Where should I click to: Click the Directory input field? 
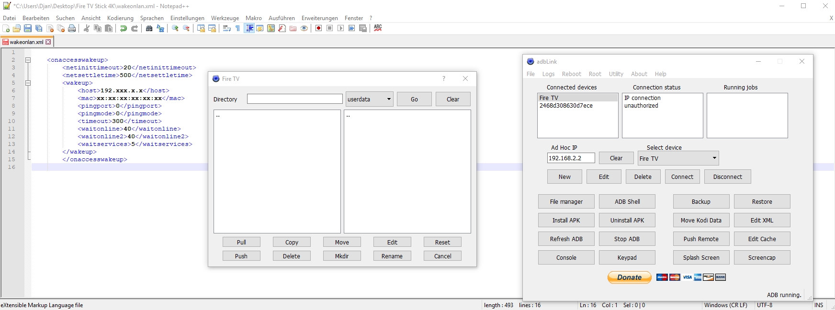tap(295, 99)
